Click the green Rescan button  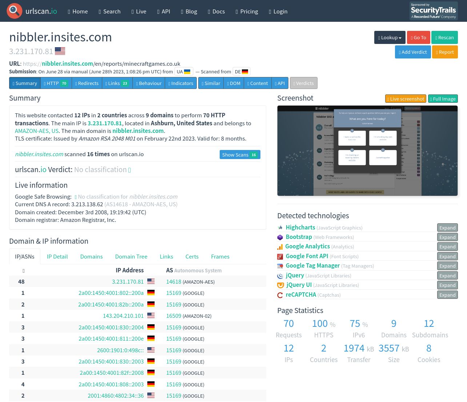pos(444,37)
